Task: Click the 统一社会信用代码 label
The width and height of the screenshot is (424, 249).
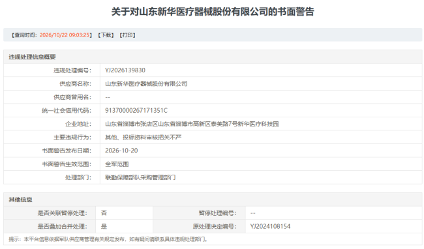Action: pyautogui.click(x=67, y=110)
